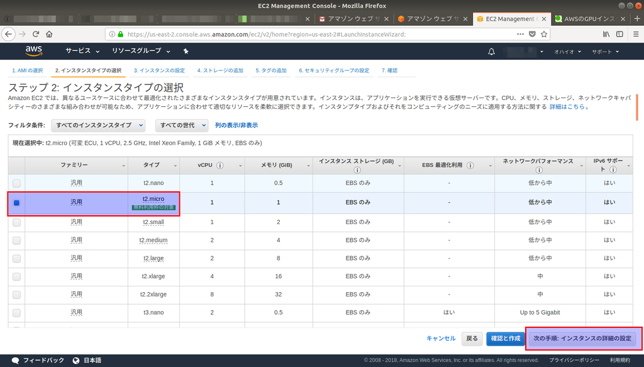Open AWS notifications bell
Viewport: 644px width, 367px height.
click(491, 52)
